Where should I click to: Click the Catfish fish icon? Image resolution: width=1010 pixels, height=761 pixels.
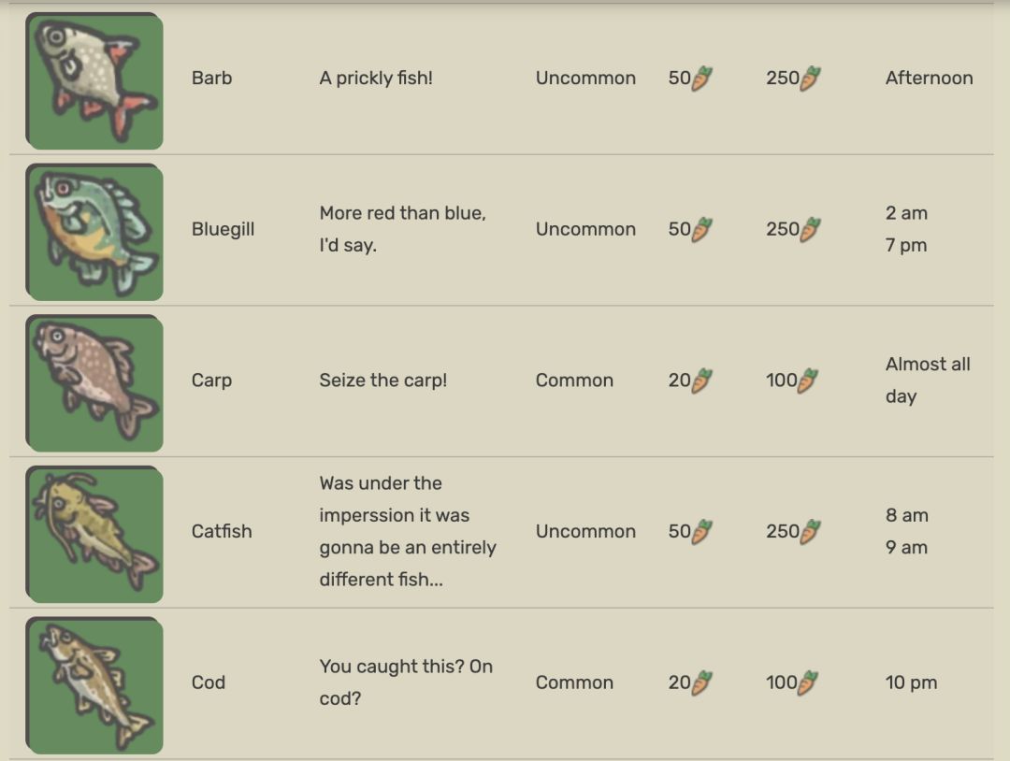[94, 534]
